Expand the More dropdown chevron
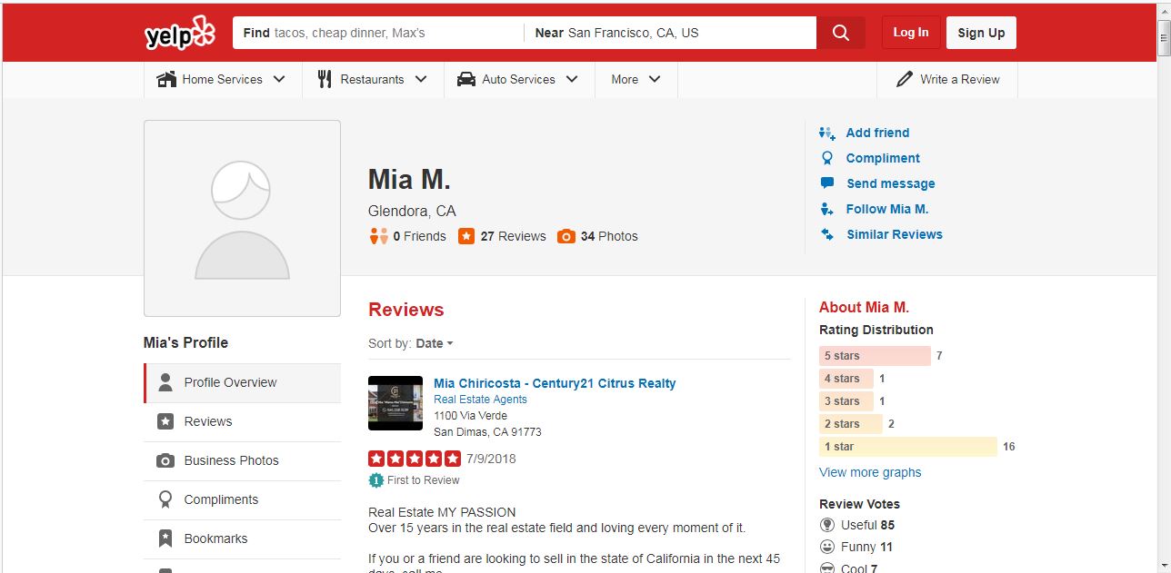 point(655,79)
